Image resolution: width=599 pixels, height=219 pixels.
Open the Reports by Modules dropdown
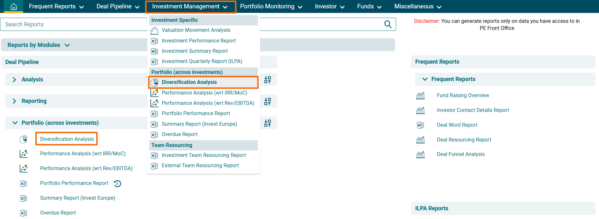coord(67,45)
